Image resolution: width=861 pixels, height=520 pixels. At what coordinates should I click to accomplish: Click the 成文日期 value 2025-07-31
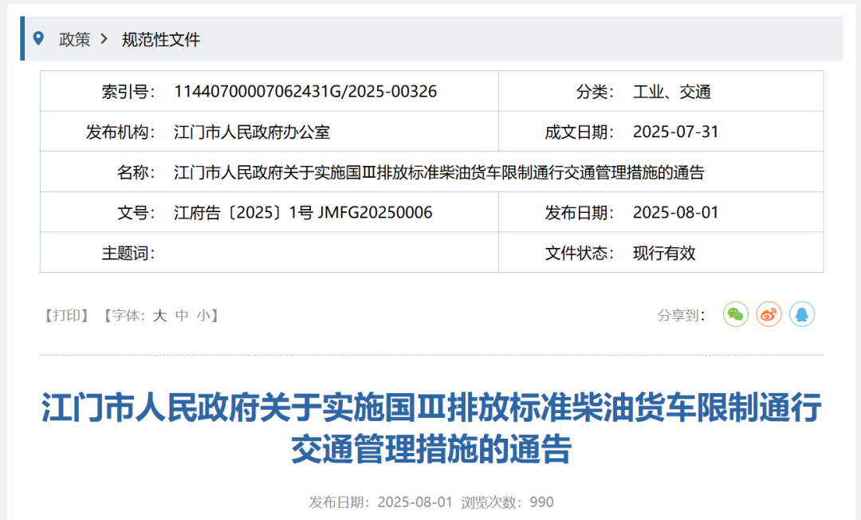676,131
